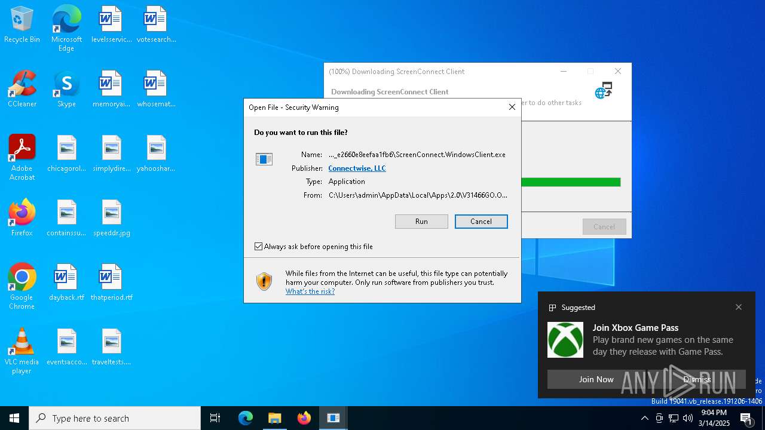Open the Recycle Bin desktop icon
Image resolution: width=765 pixels, height=430 pixels.
[22, 25]
